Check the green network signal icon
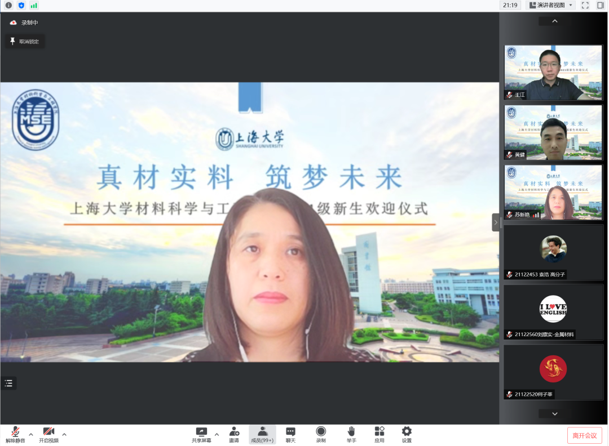Screen dimensions: 609x446 click(x=34, y=5)
